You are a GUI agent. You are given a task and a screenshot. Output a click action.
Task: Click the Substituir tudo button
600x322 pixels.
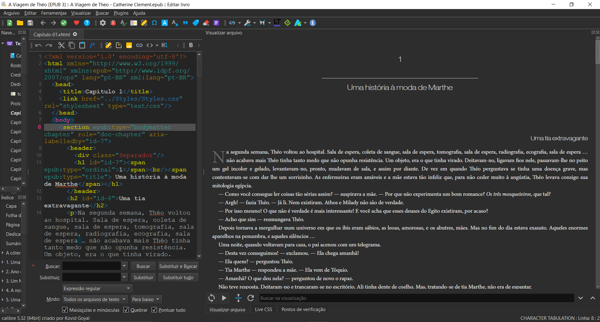click(178, 277)
